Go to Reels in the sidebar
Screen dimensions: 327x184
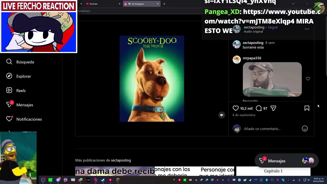click(x=16, y=90)
